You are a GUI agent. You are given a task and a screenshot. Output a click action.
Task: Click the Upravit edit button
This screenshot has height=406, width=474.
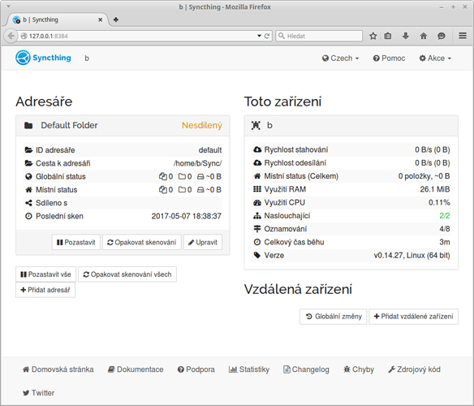click(203, 242)
